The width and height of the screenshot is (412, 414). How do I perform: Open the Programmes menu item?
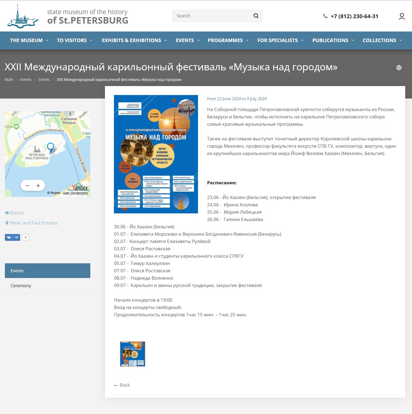click(228, 40)
